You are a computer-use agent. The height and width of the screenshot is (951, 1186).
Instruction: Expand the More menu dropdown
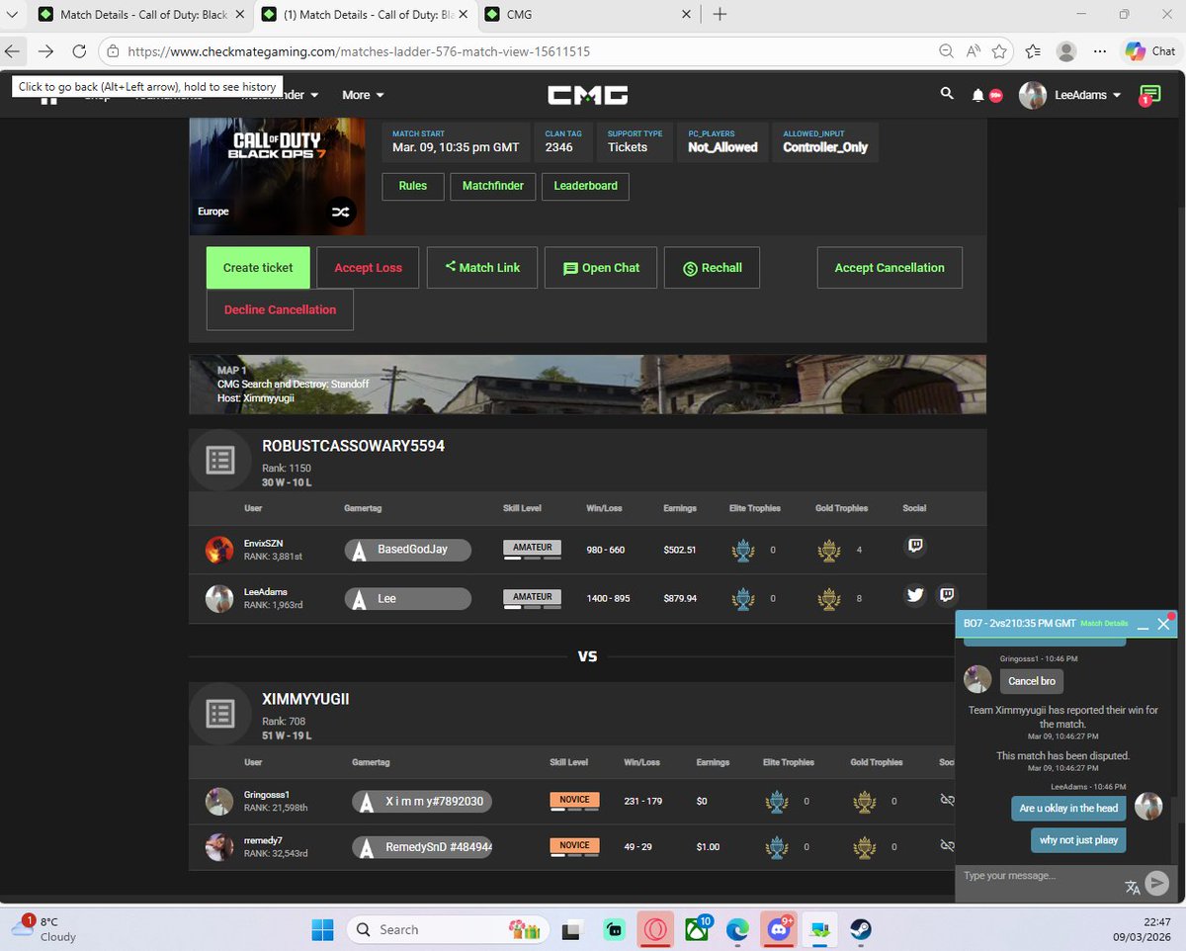[363, 95]
